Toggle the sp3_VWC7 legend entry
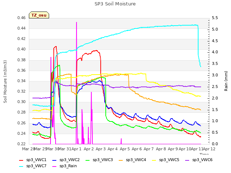 point(33,166)
